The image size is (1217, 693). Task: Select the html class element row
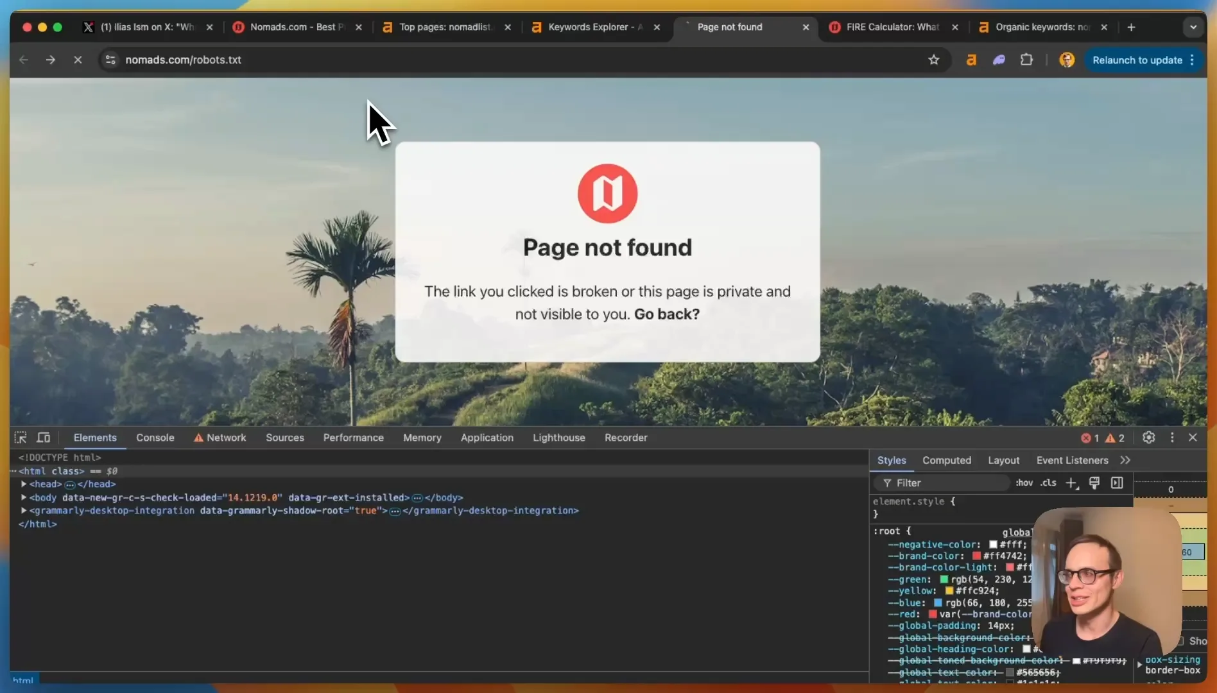[x=439, y=471]
